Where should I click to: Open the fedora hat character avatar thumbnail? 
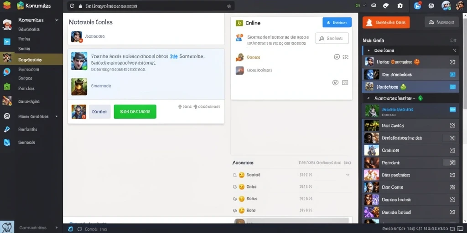(x=79, y=86)
